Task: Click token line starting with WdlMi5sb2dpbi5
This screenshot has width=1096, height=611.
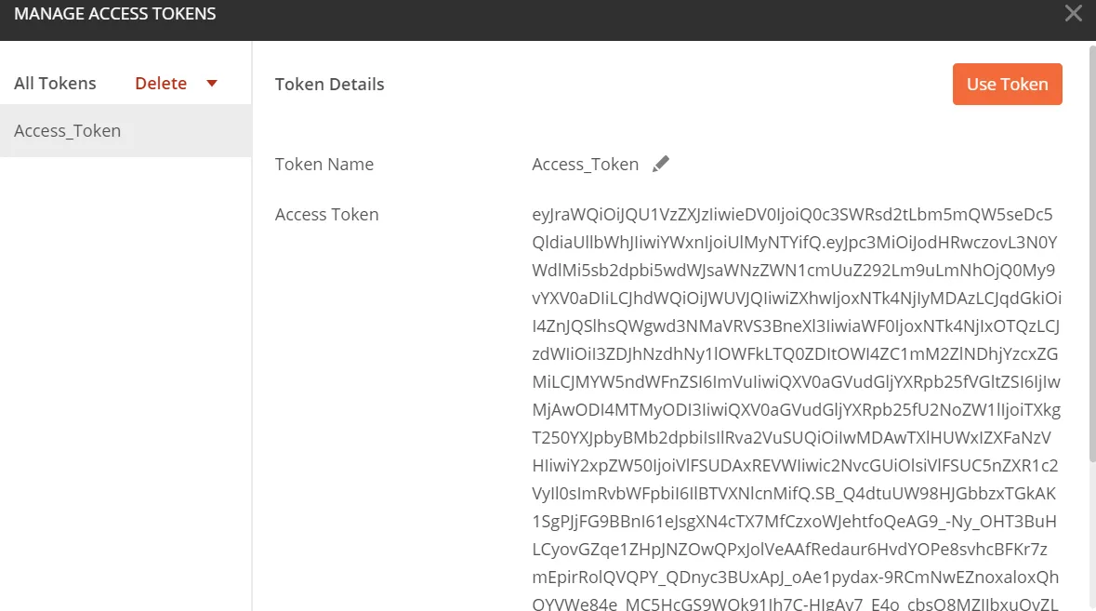Action: (793, 271)
